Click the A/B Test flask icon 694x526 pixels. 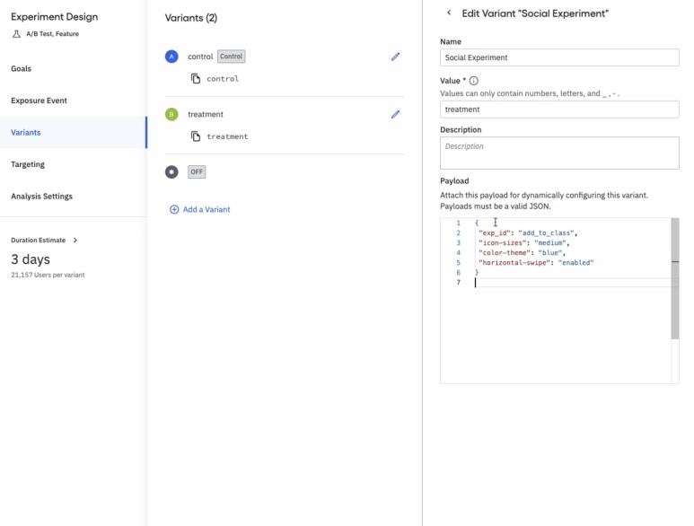coord(16,34)
